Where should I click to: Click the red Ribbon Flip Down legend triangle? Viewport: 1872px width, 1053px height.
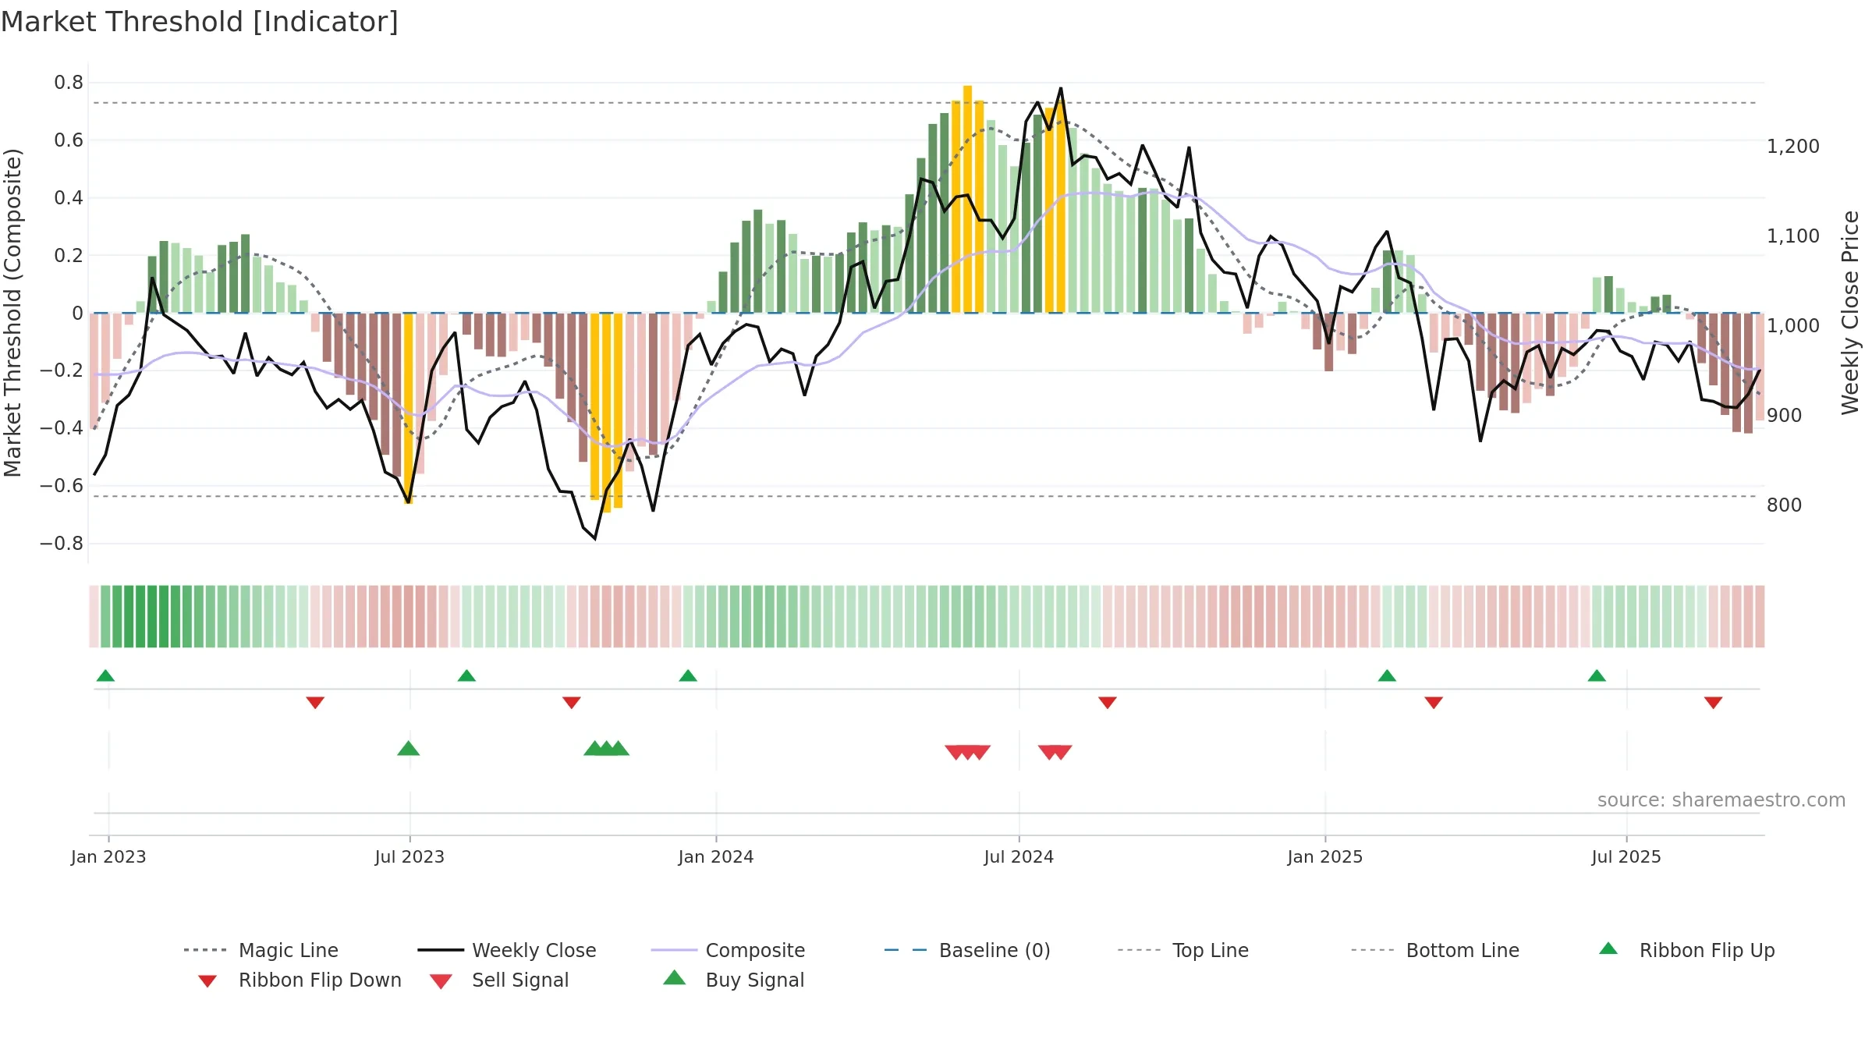[207, 981]
